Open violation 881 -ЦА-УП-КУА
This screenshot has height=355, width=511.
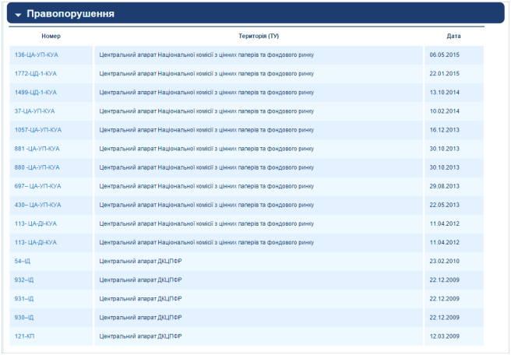pos(37,149)
